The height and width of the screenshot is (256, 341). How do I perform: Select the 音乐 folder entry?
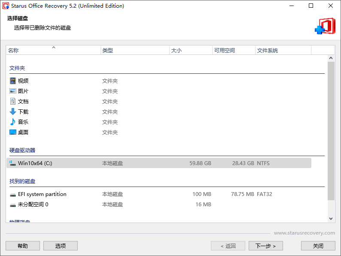159,122
